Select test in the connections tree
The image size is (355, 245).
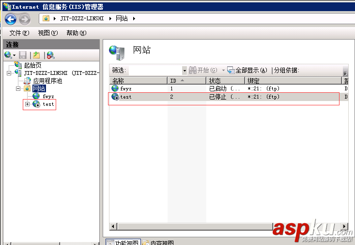click(48, 104)
